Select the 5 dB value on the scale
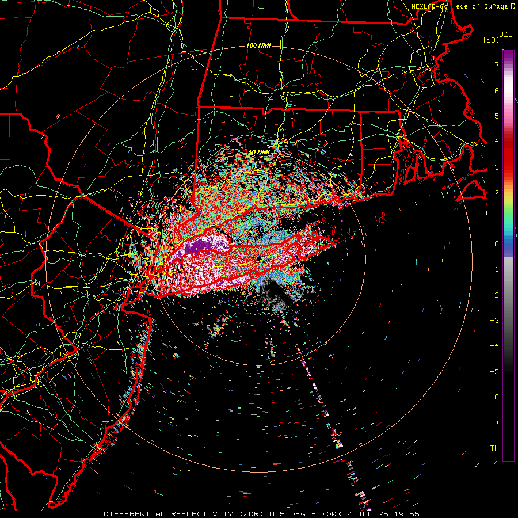Image resolution: width=518 pixels, height=518 pixels. (497, 116)
